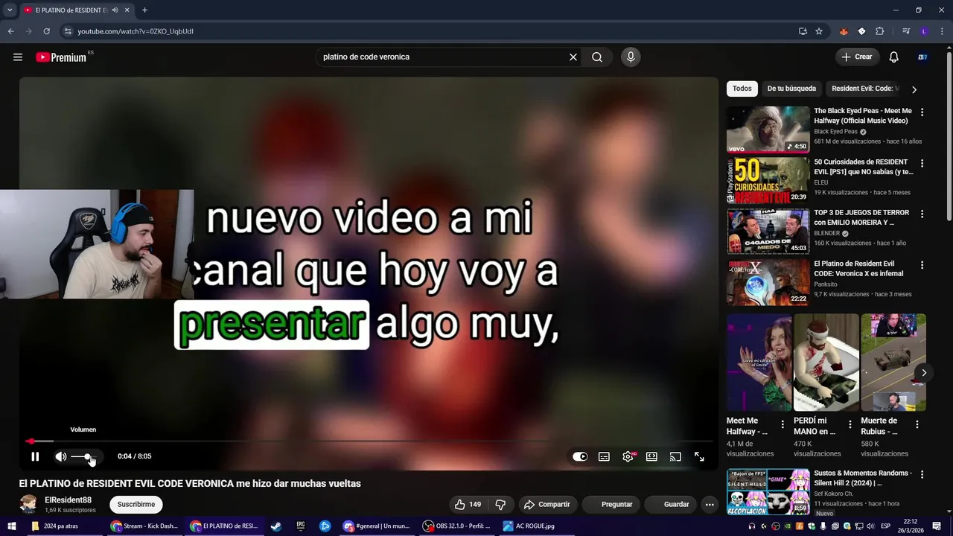Viewport: 953px width, 536px height.
Task: Open options for Black Eyed Peas video
Action: point(922,112)
